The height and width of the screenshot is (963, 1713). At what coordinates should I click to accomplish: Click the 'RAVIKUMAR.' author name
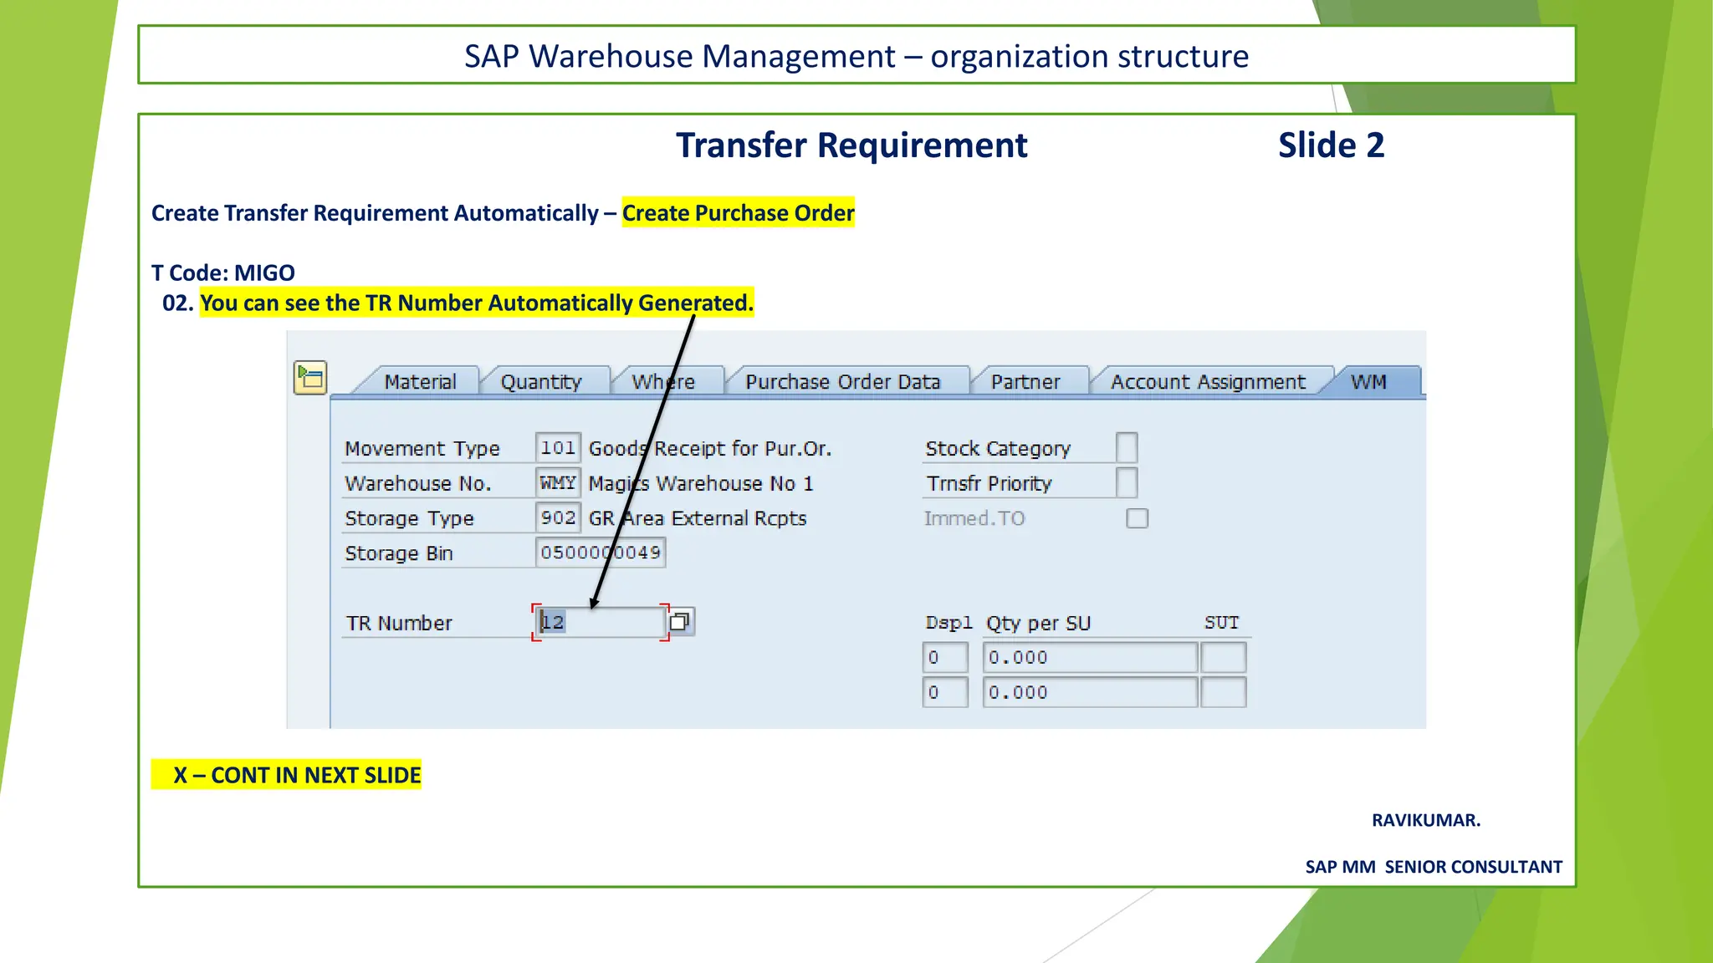coord(1426,820)
